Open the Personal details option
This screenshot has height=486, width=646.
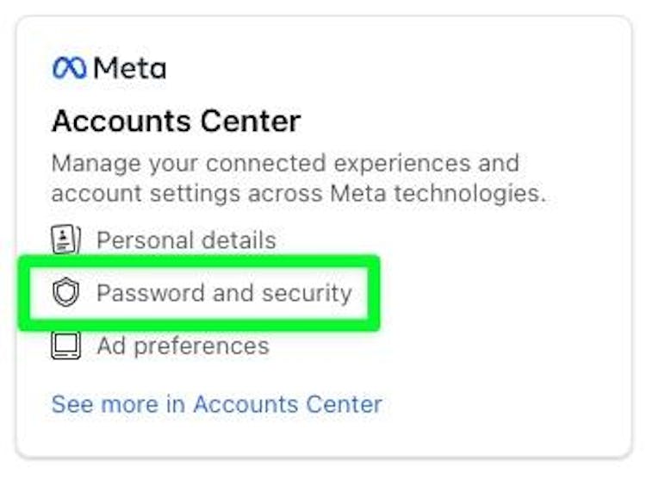[x=164, y=240]
